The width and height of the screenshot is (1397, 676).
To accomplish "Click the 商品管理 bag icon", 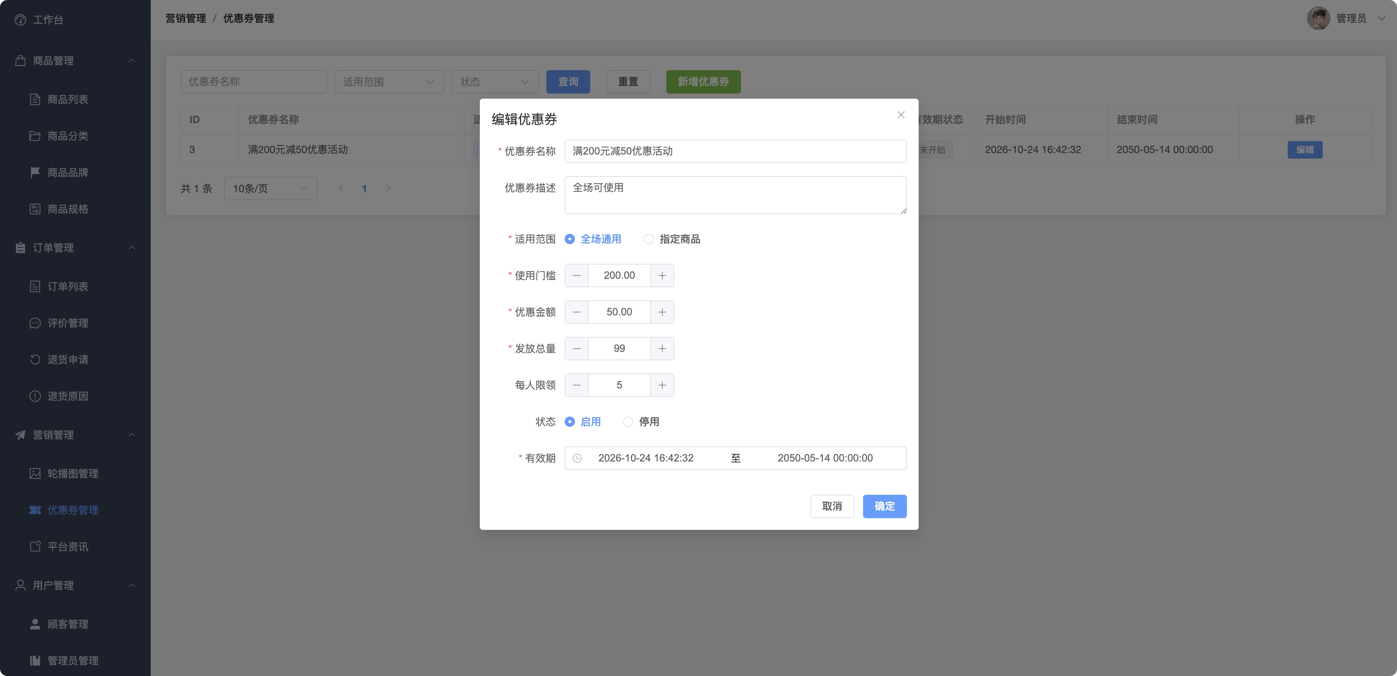I will (x=20, y=61).
